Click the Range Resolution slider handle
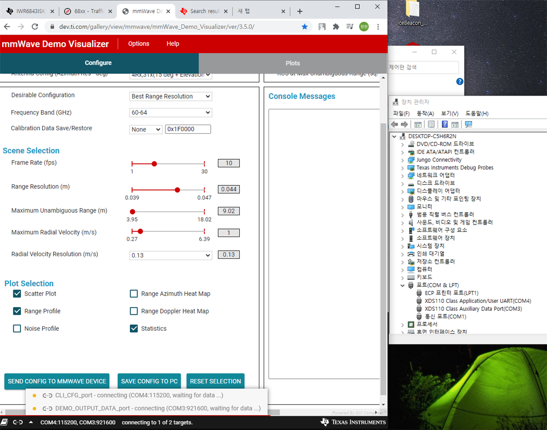The height and width of the screenshot is (430, 547). pyautogui.click(x=177, y=190)
